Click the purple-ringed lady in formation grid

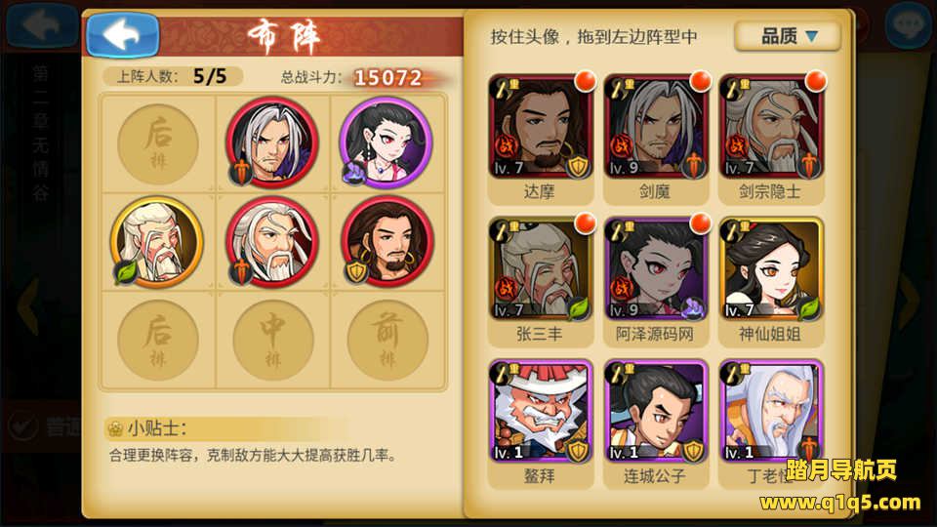click(387, 142)
